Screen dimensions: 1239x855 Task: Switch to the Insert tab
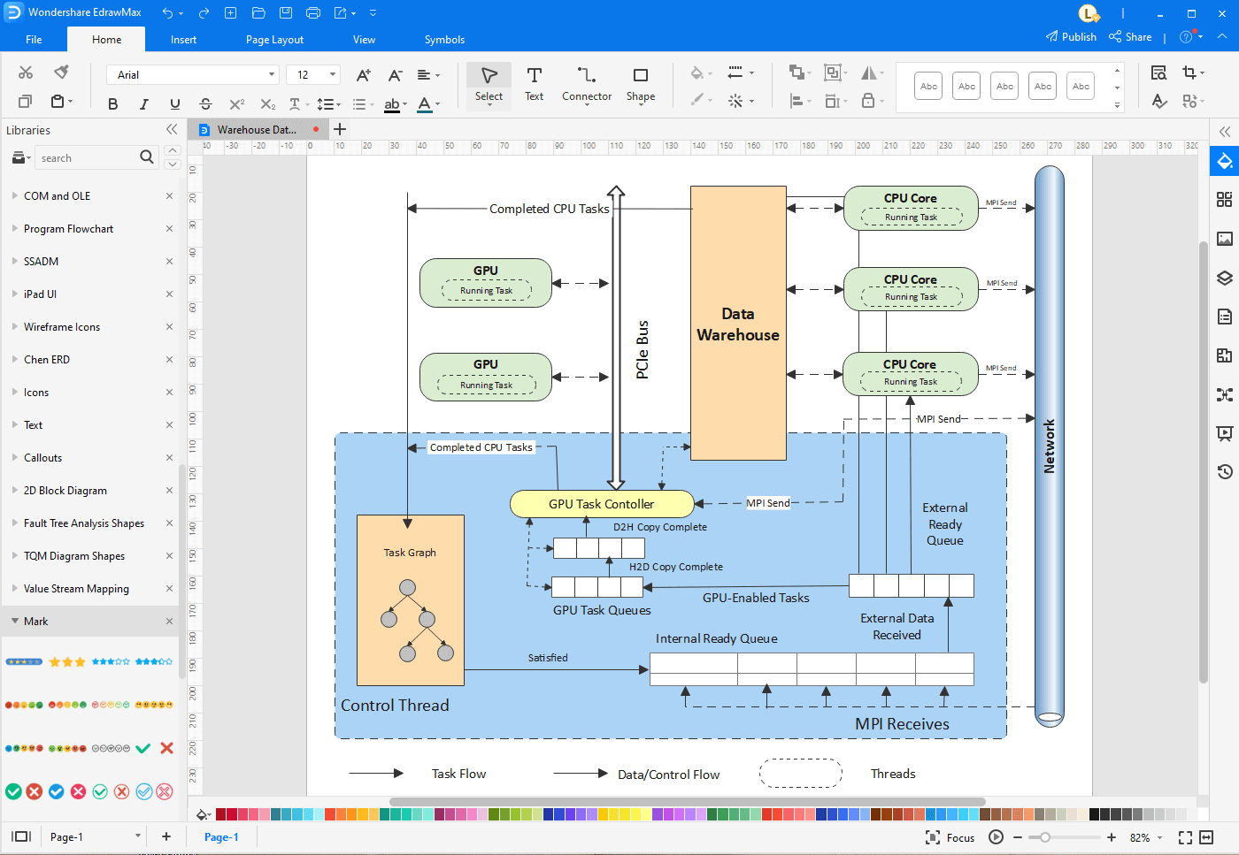[x=183, y=40]
